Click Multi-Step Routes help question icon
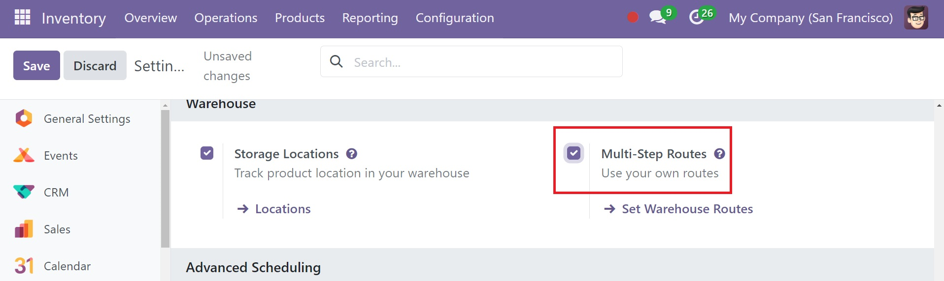 point(719,154)
